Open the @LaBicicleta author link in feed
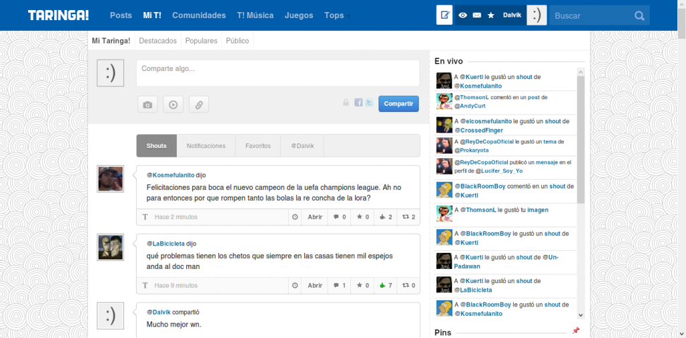686x338 pixels. coord(165,243)
